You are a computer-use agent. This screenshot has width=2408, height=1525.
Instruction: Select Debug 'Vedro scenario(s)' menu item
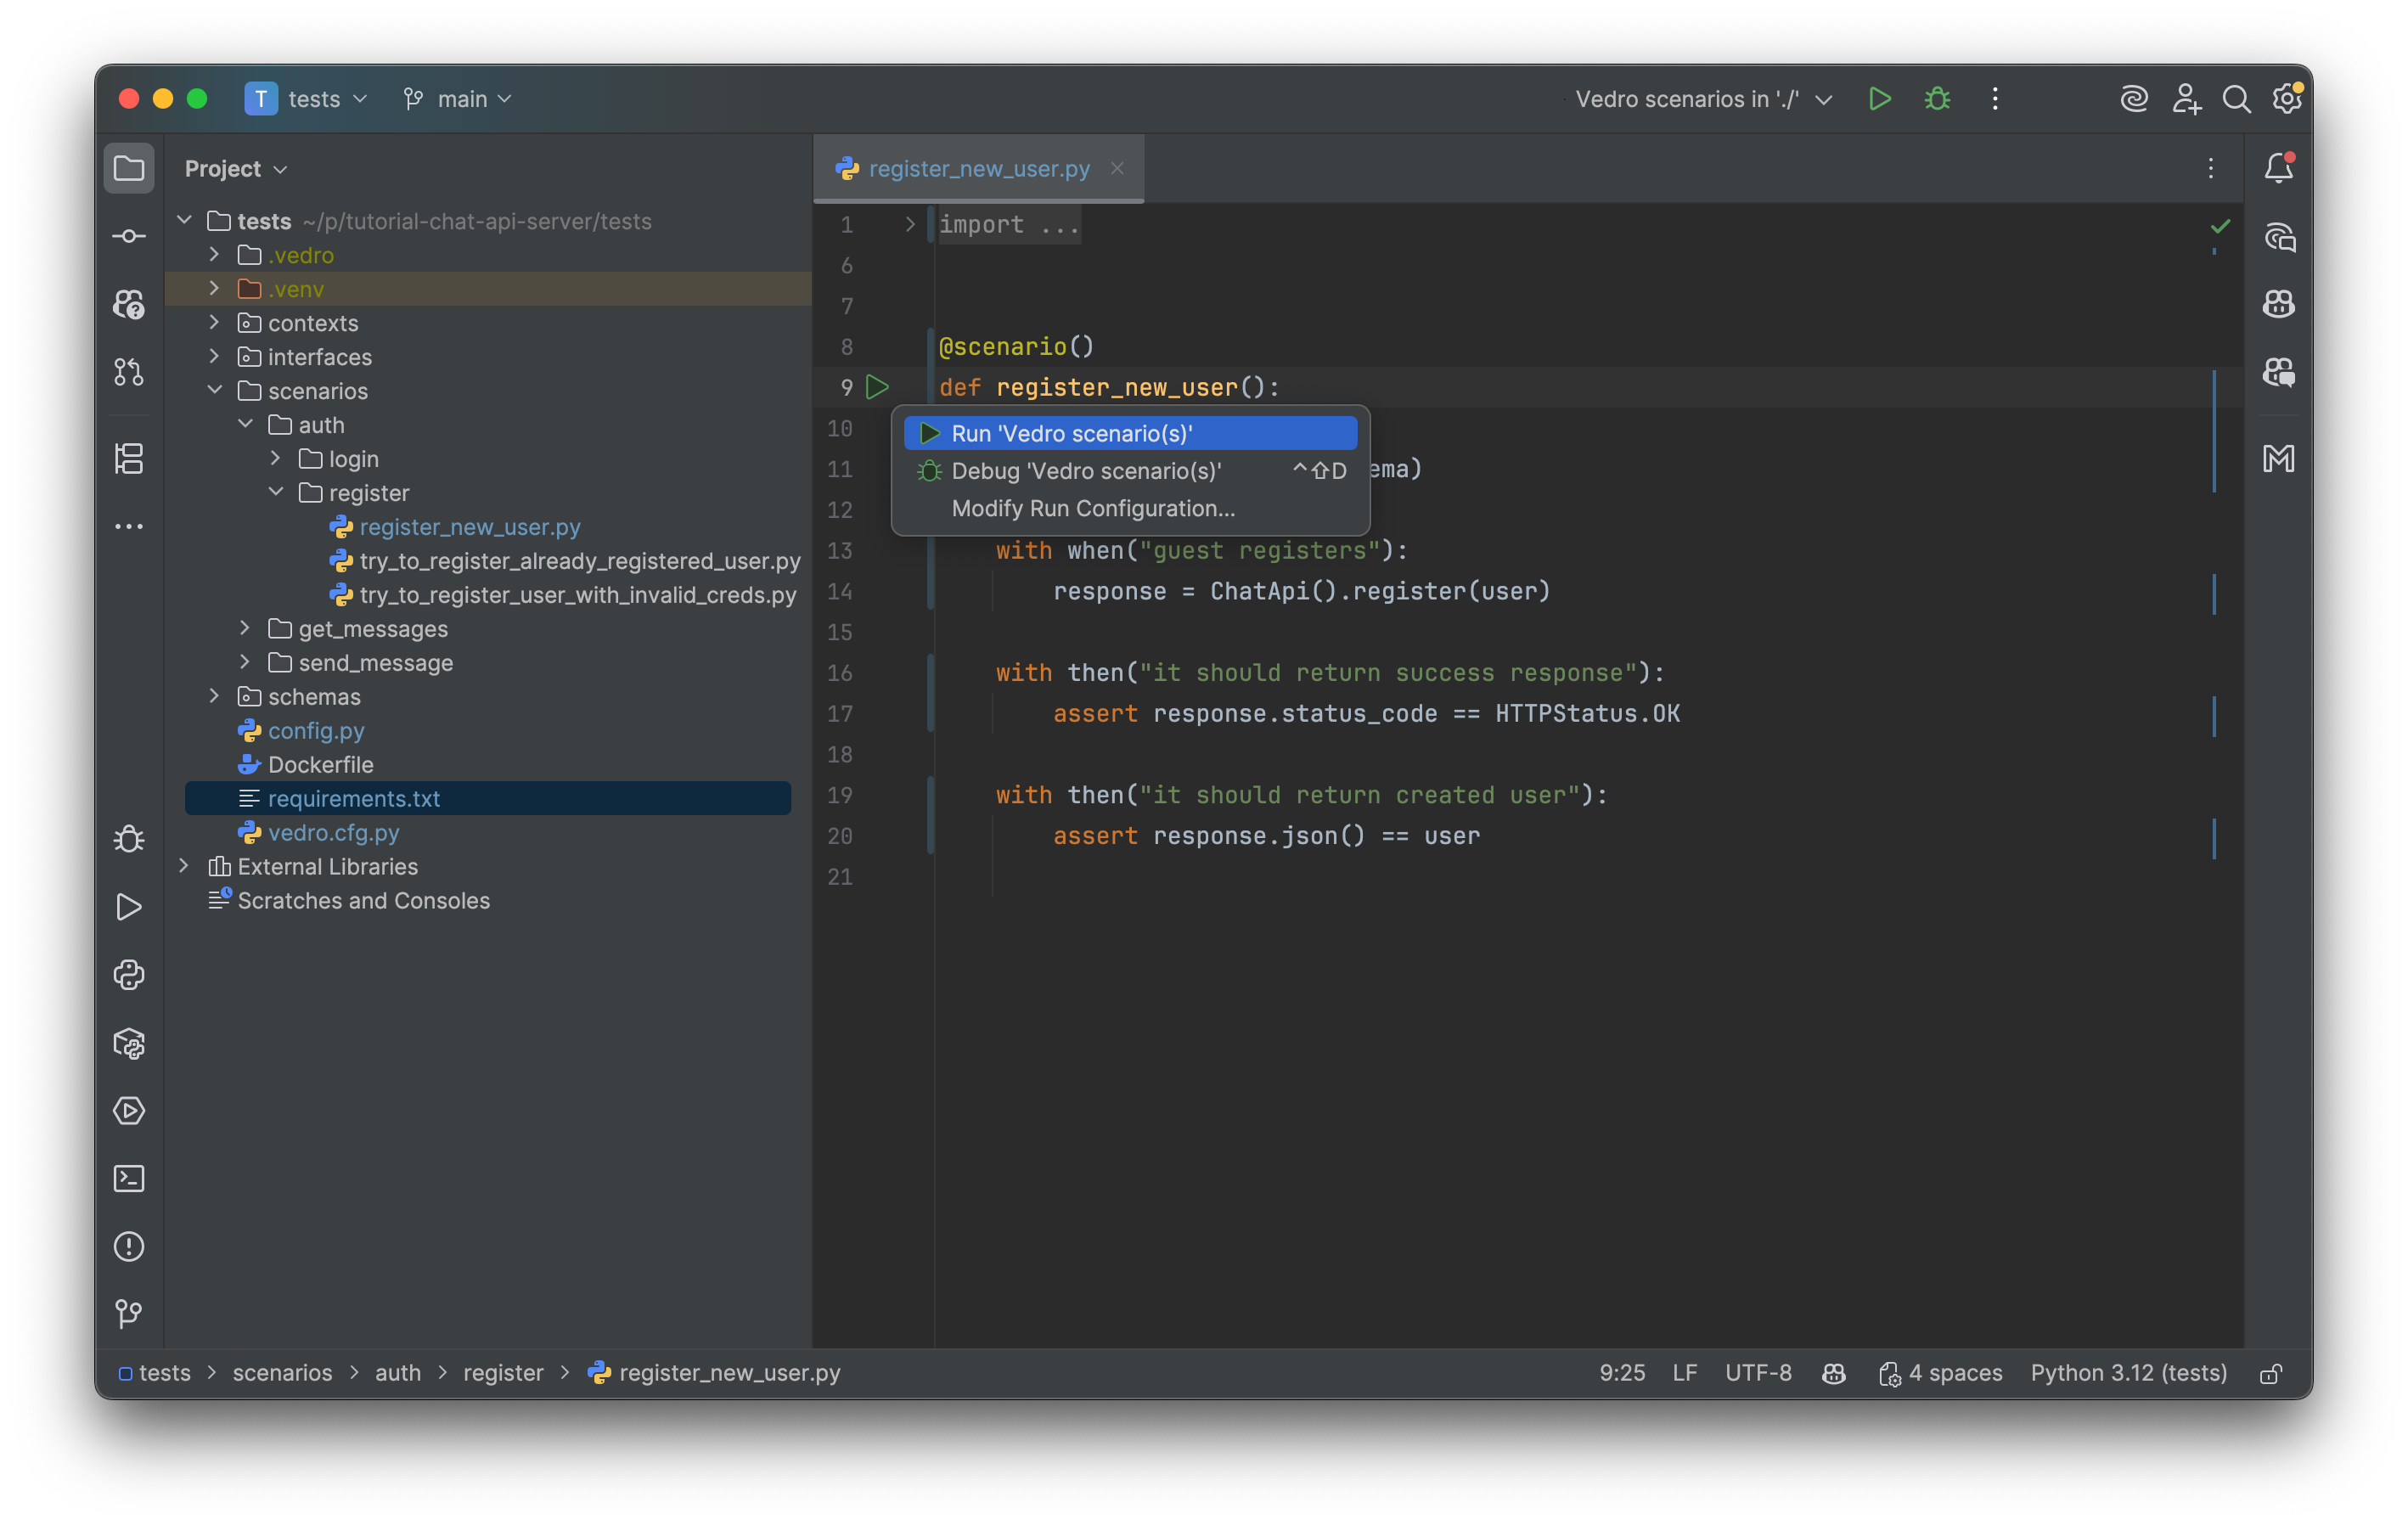coord(1130,471)
